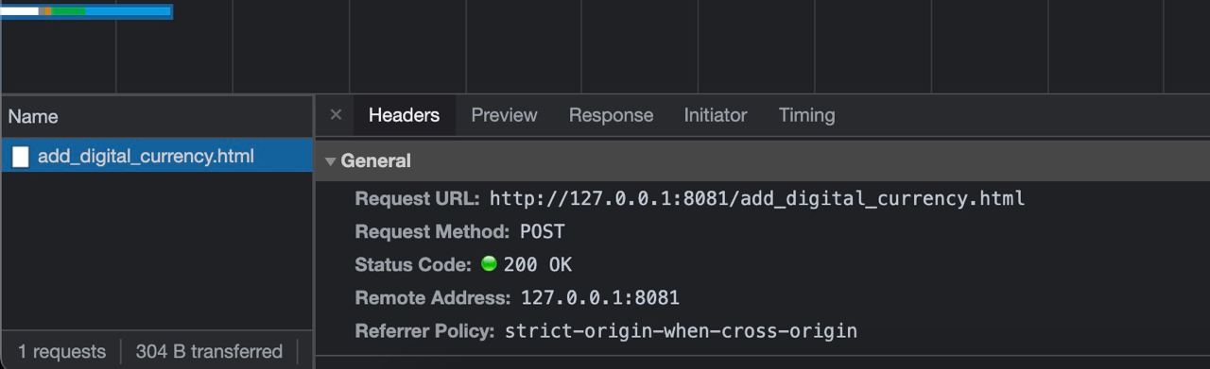1210x369 pixels.
Task: Switch to the Response tab
Action: click(611, 115)
